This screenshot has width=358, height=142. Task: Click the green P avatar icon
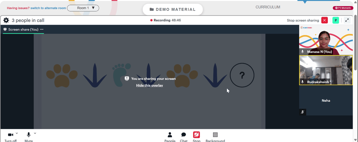336,20
